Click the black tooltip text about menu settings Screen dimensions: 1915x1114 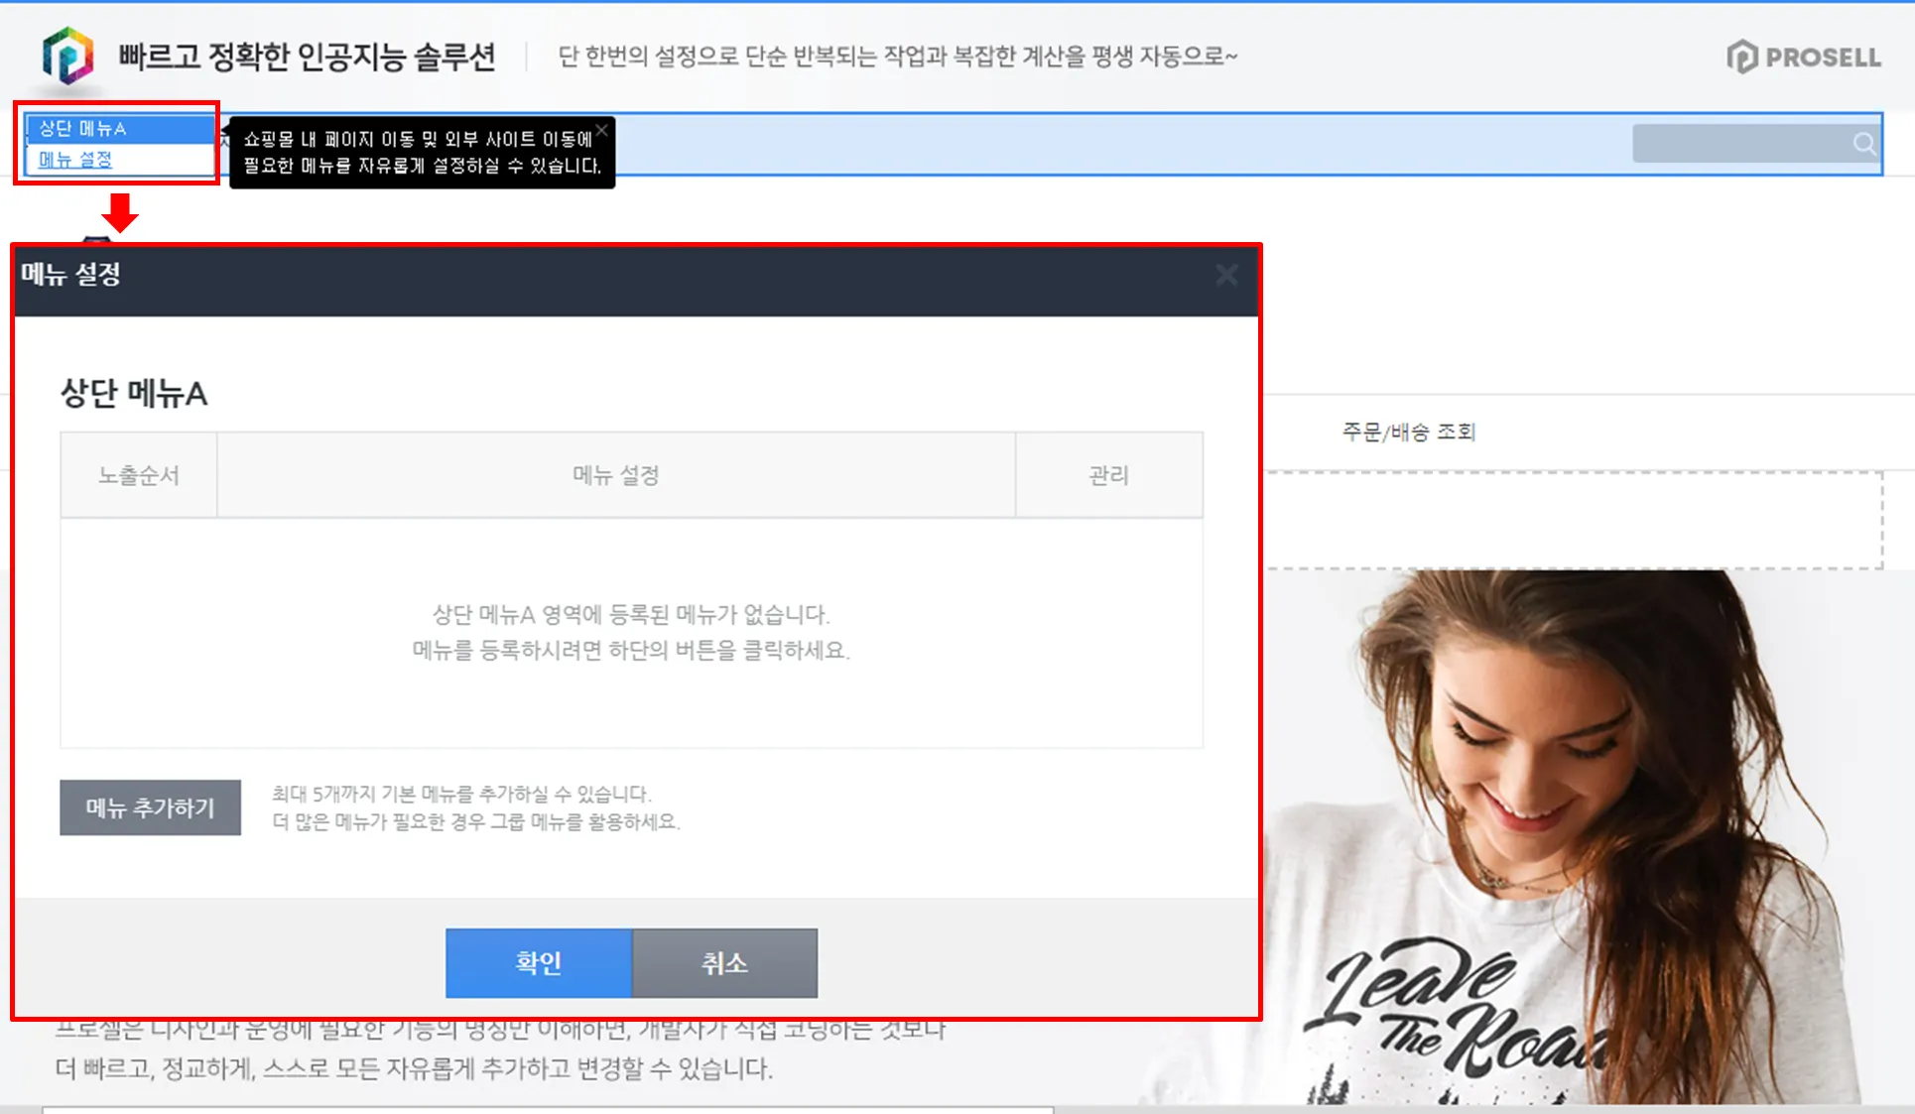pyautogui.click(x=422, y=153)
